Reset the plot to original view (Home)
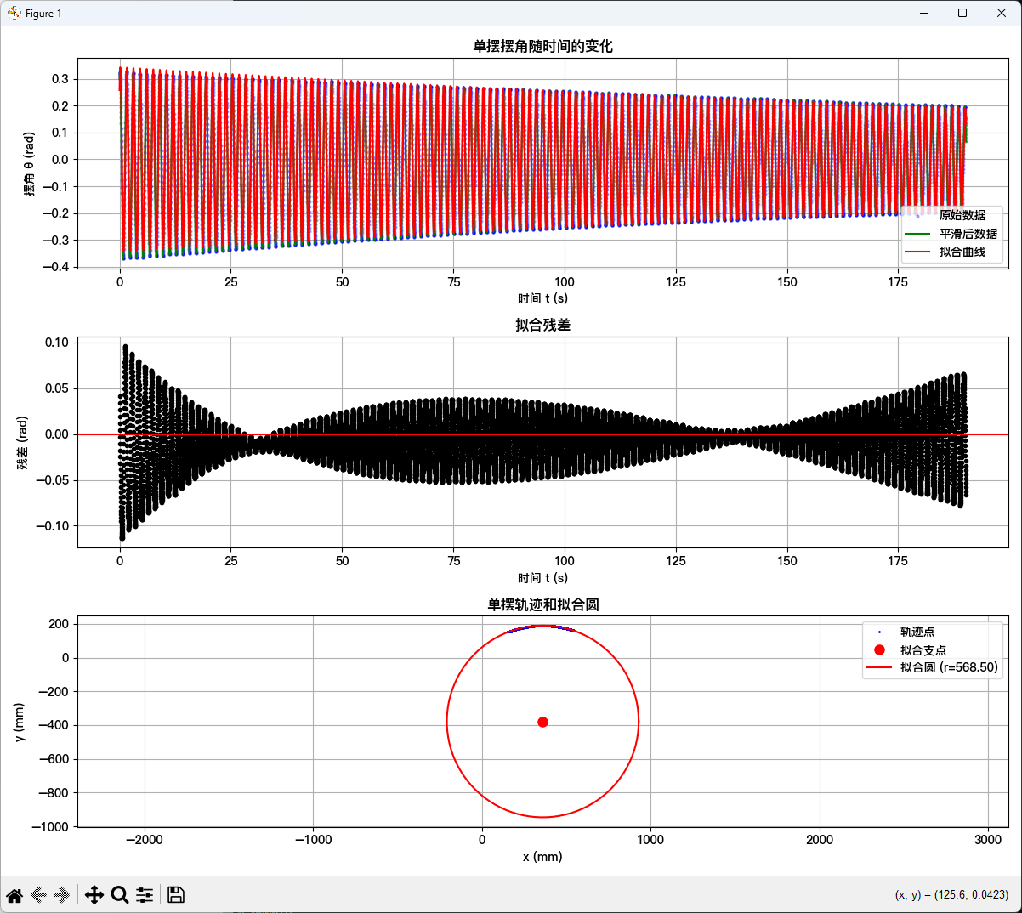 click(x=14, y=894)
